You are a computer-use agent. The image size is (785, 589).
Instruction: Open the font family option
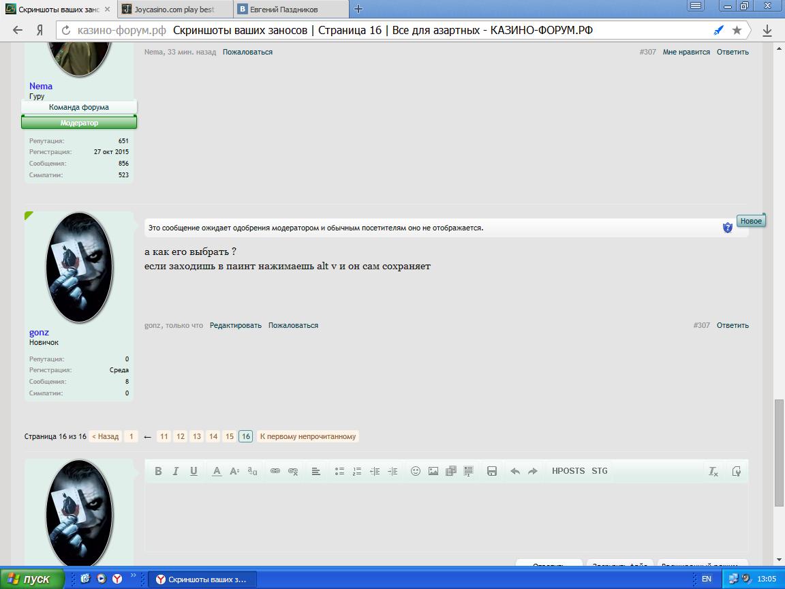pyautogui.click(x=252, y=471)
